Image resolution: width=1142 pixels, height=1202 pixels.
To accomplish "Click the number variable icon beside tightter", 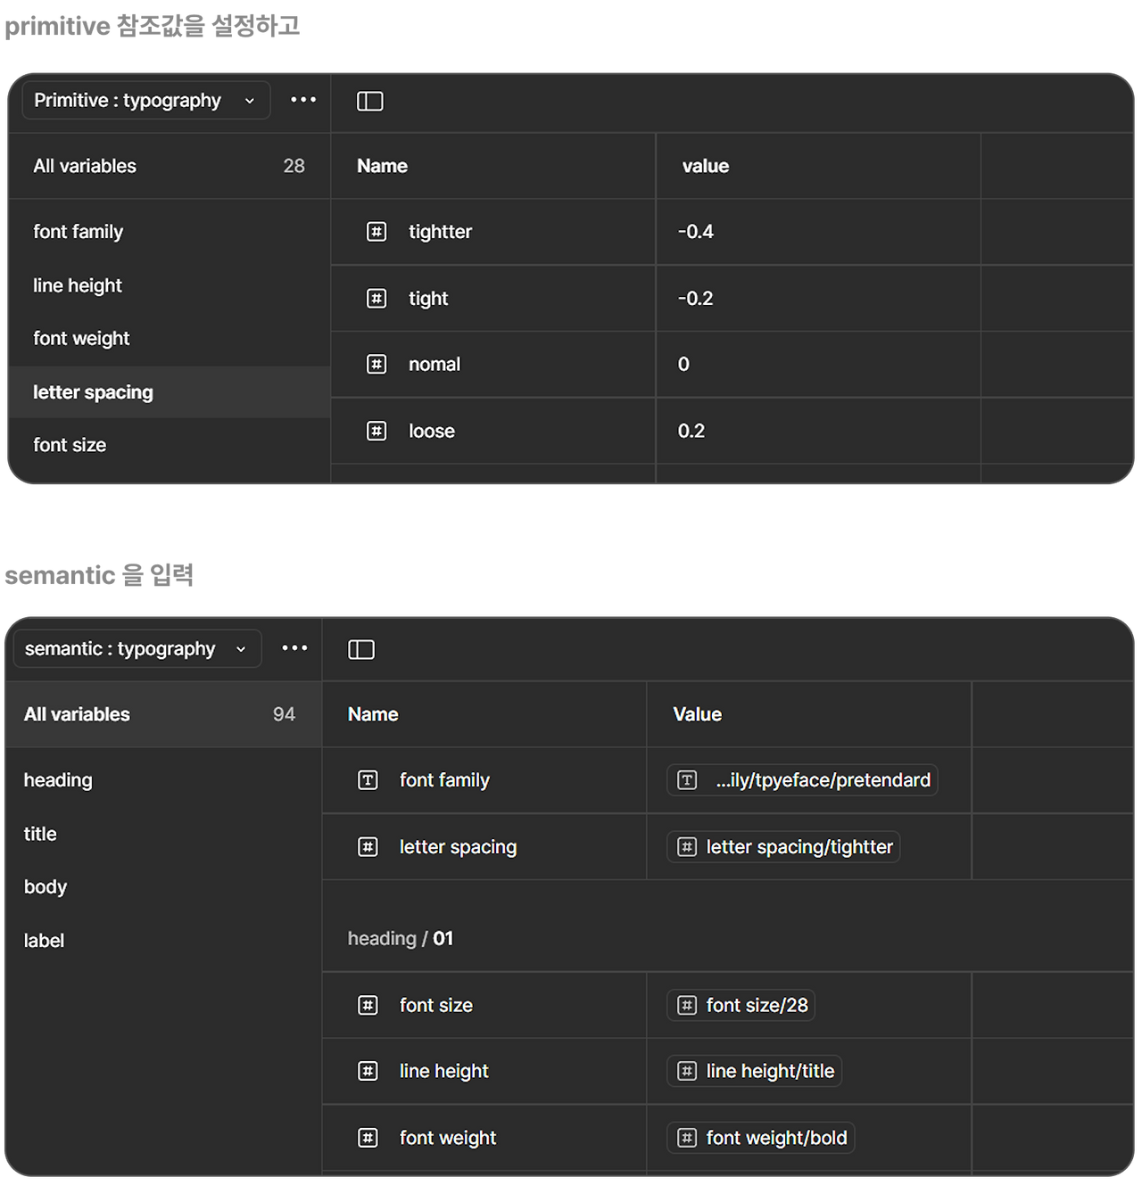I will pos(377,232).
